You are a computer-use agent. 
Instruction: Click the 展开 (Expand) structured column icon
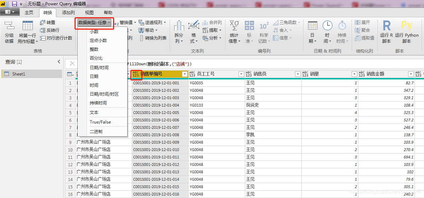(358, 23)
